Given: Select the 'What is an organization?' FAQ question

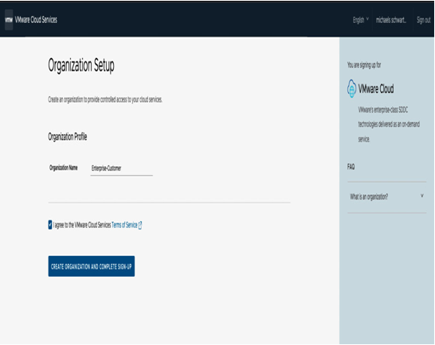Looking at the screenshot, I should pos(369,197).
